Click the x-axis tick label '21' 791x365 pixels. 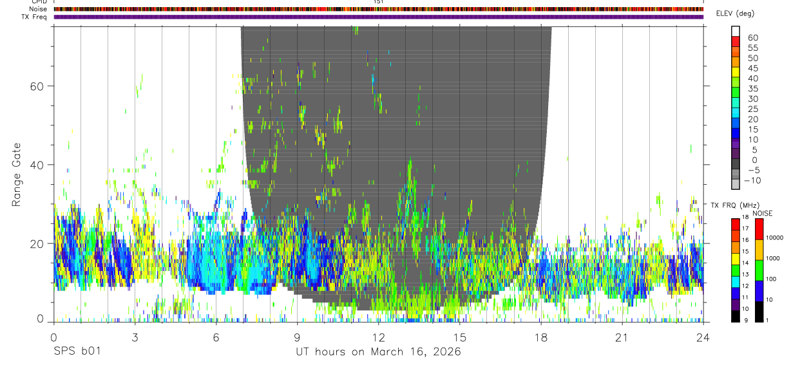coord(622,337)
